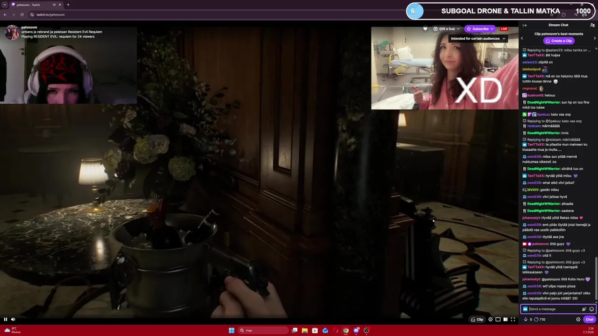Viewport: 598px width, 336px height.
Task: Open chat settings gear
Action: [x=578, y=320]
